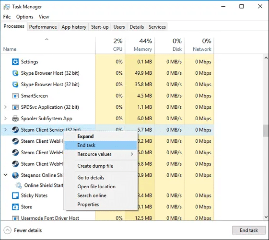
Task: Switch to the Performance tab
Action: (x=43, y=27)
